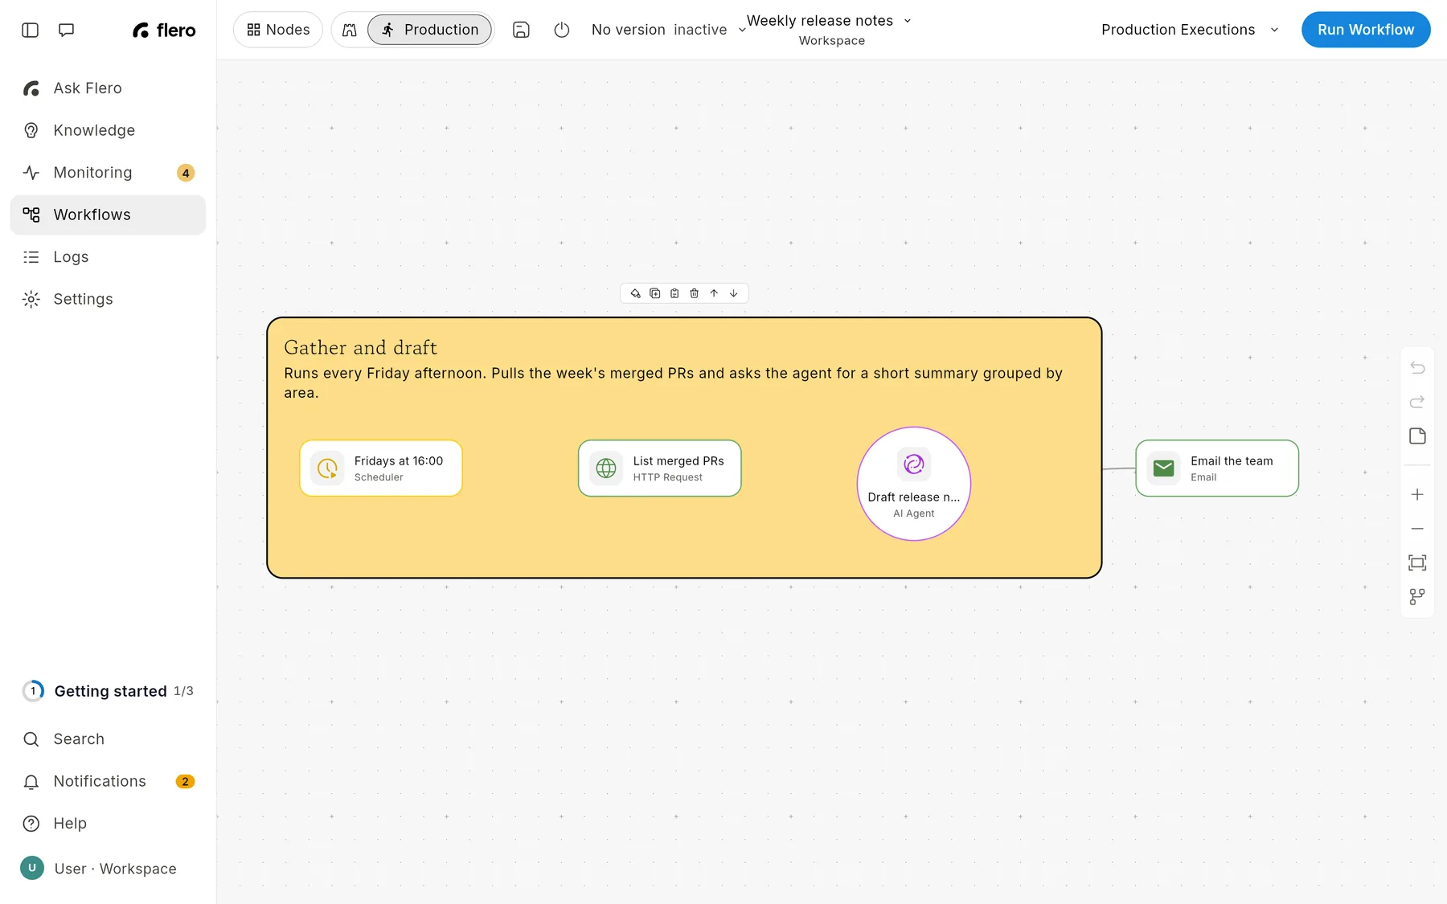This screenshot has height=904, width=1447.
Task: Select the Draft release AI Agent node
Action: (914, 484)
